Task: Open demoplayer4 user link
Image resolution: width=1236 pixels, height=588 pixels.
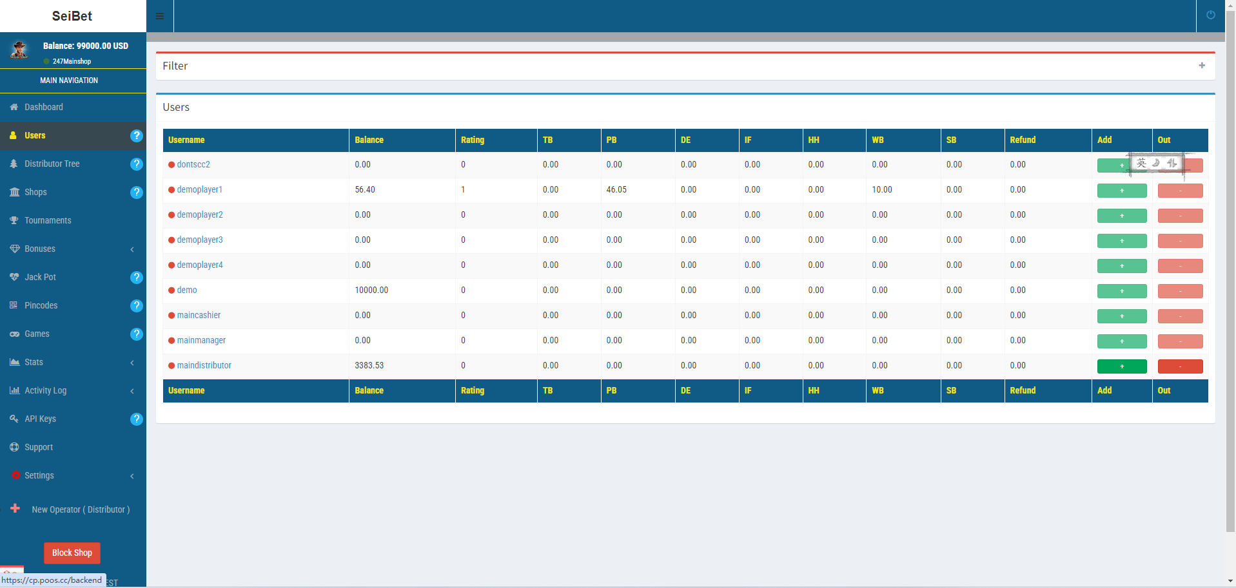Action: click(200, 265)
